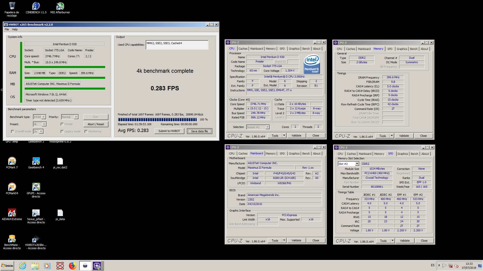This screenshot has width=483, height=271.
Task: Open PCMark 7 desktop icon
Action: 12,163
